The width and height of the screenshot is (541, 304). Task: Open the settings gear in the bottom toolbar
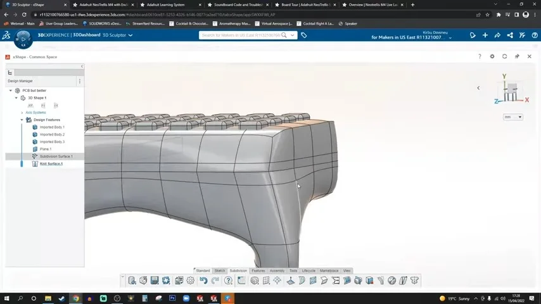point(191,281)
